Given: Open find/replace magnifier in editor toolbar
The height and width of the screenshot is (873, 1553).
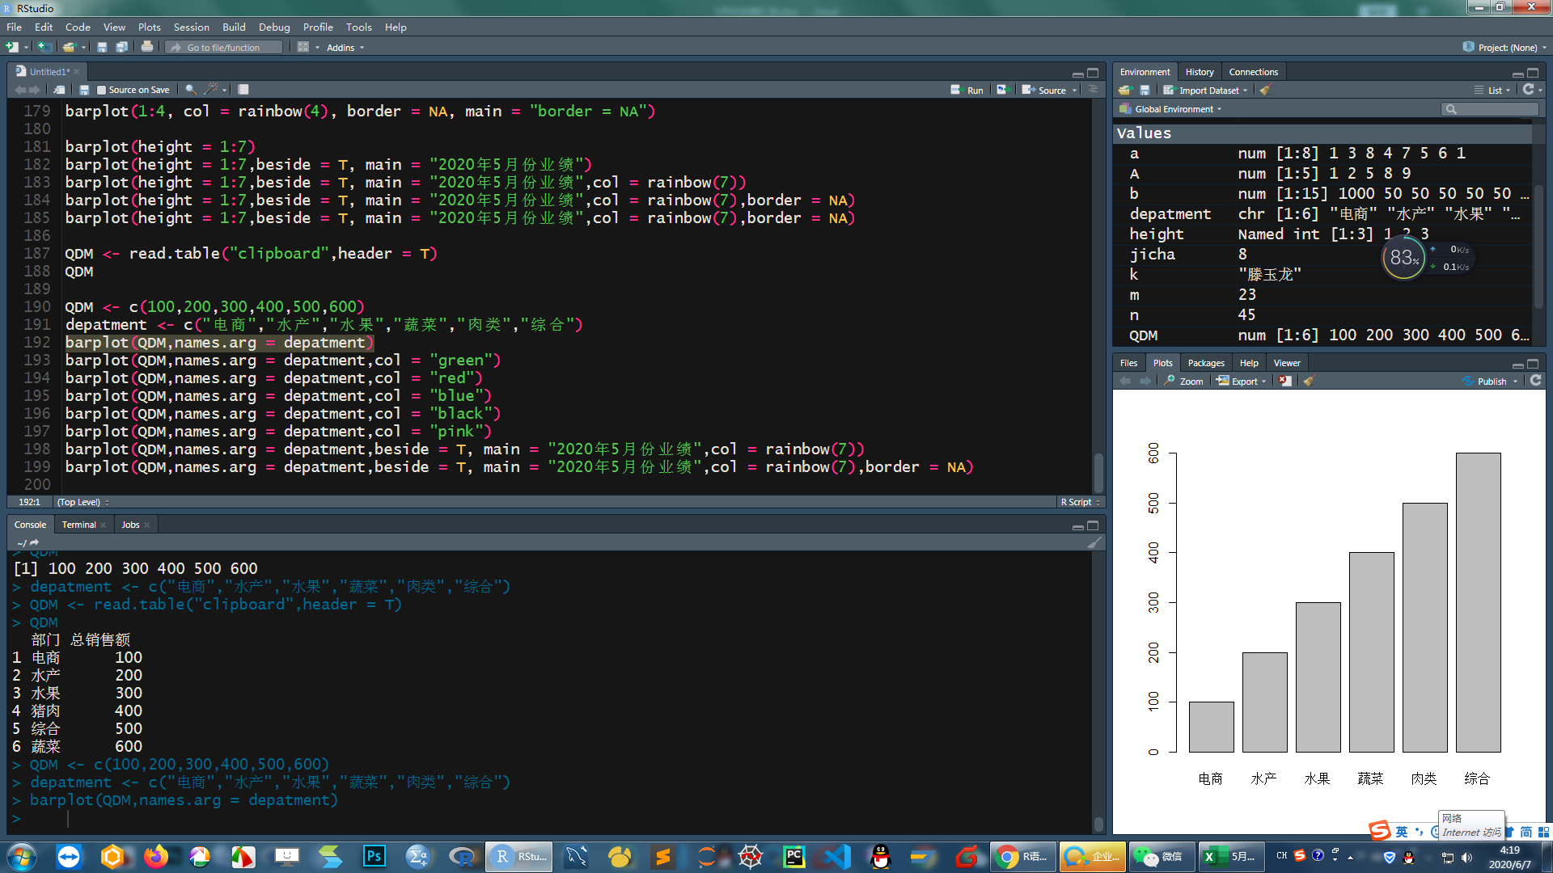Looking at the screenshot, I should coord(190,90).
